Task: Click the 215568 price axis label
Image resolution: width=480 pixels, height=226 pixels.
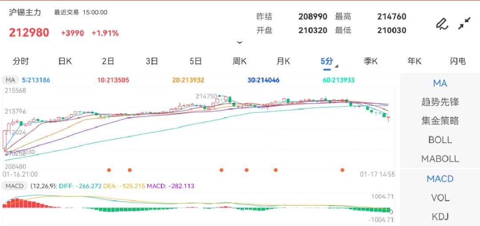Action: tap(15, 91)
